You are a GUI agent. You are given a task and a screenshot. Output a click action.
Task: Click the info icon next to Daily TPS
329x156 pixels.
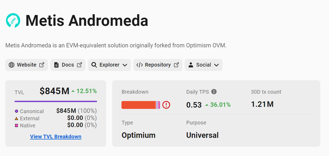tap(214, 92)
